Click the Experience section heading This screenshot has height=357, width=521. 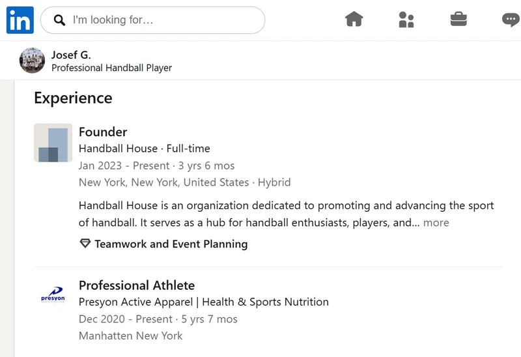[73, 98]
